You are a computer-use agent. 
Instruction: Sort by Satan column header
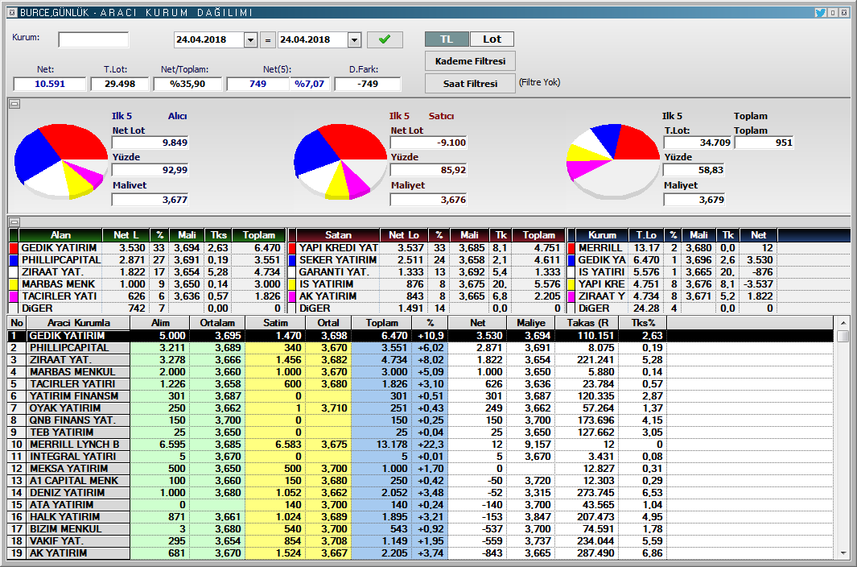[x=338, y=235]
